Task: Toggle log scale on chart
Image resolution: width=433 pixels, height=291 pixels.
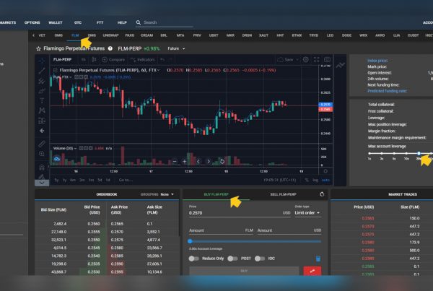Action: click(x=315, y=181)
